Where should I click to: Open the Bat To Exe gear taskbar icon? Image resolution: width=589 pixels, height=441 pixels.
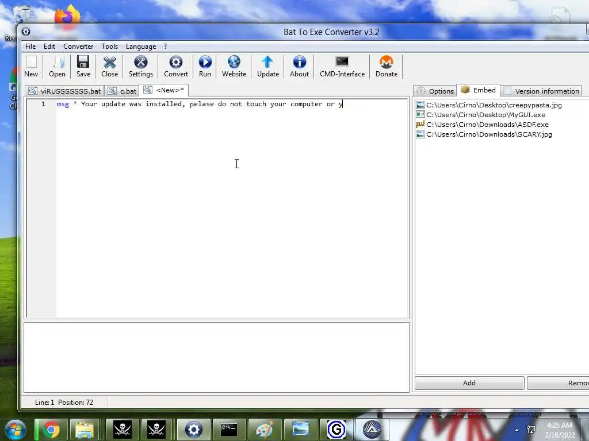pyautogui.click(x=194, y=430)
